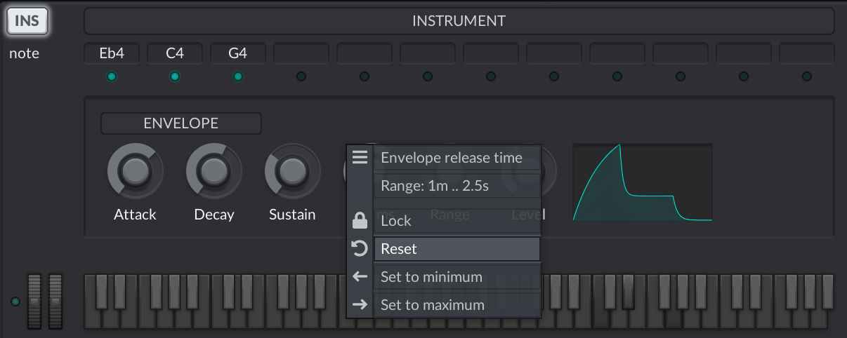
Task: Select the C4 note slot
Action: coord(175,53)
